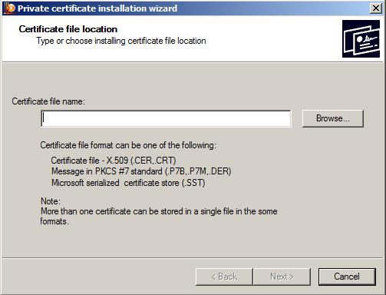Click the certificate cards image in header
This screenshot has width=386, height=295.
[361, 38]
